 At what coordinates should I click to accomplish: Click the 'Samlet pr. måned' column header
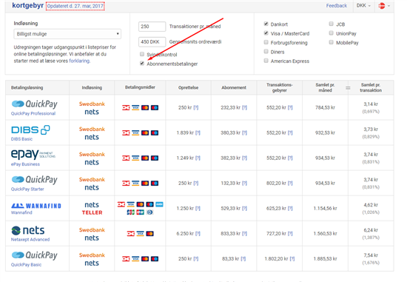pyautogui.click(x=325, y=87)
